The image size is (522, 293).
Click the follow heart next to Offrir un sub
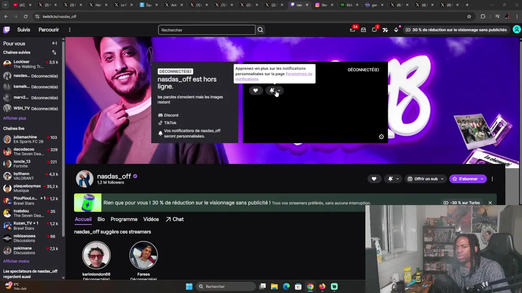[x=374, y=179]
